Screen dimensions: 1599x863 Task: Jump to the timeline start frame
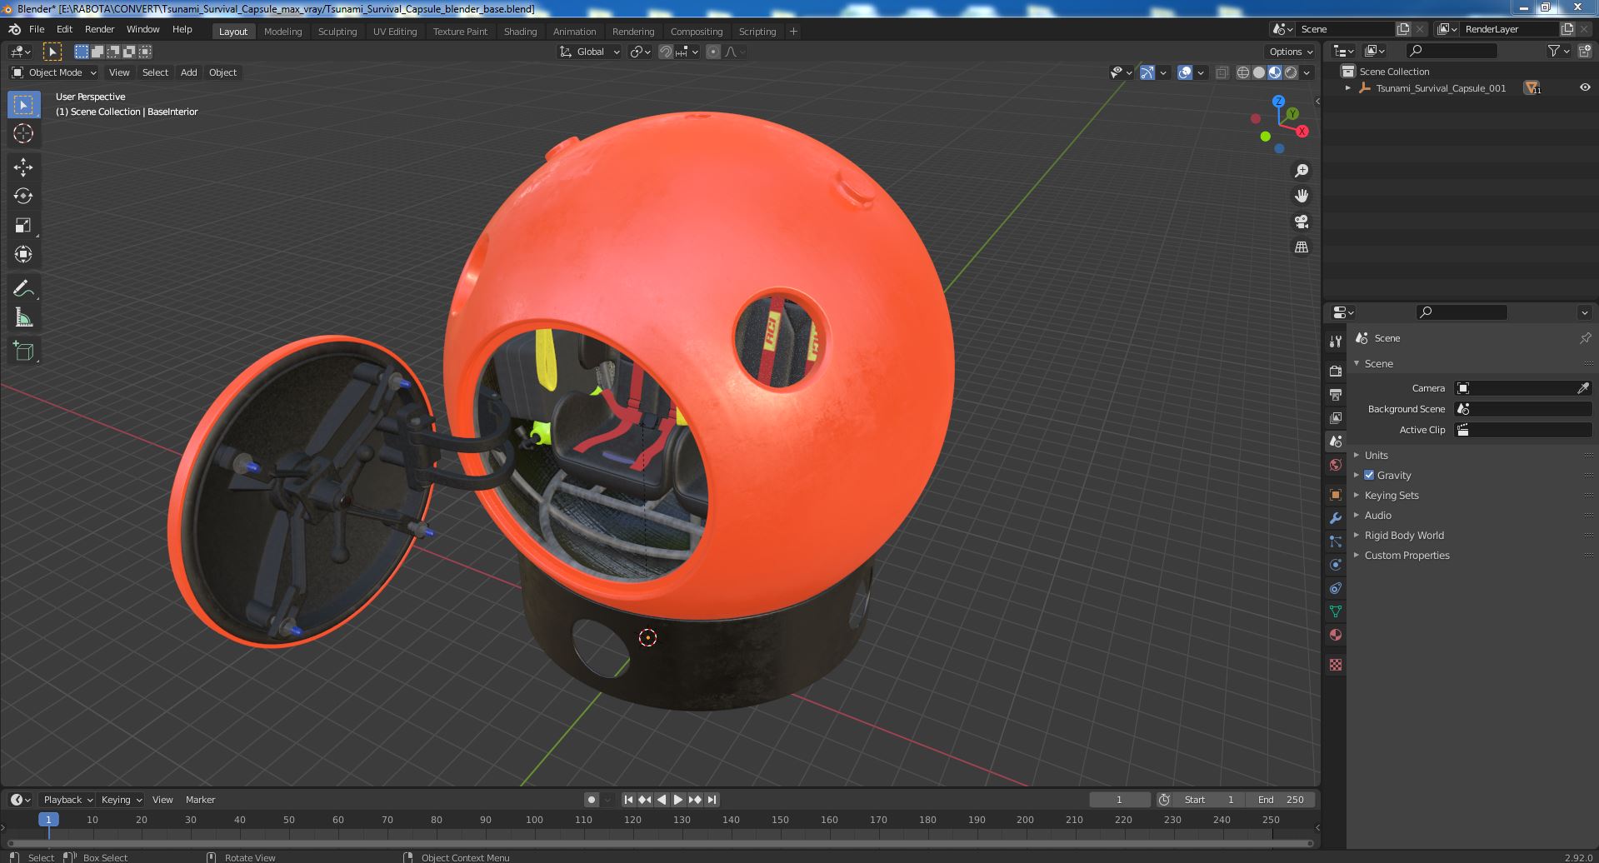(629, 800)
